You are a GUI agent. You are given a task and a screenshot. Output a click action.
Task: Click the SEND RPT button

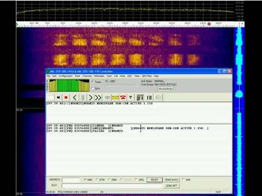pos(171,186)
